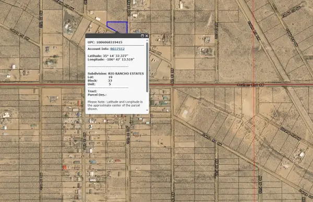313x202 pixels.
Task: Click the Longitude: -106° 47' 13.519" line
Action: pyautogui.click(x=111, y=59)
